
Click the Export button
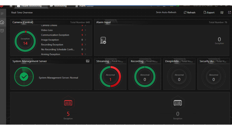209,12
